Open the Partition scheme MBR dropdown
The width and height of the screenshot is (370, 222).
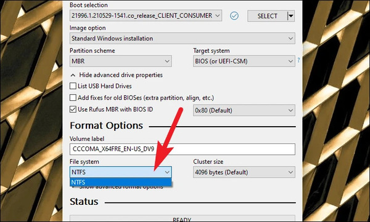pos(121,61)
